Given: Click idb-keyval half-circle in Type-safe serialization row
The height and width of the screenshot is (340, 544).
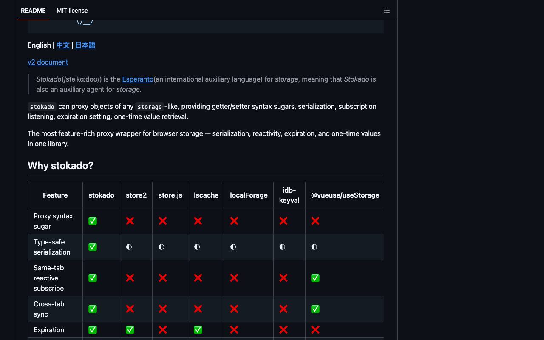Looking at the screenshot, I should tap(282, 247).
